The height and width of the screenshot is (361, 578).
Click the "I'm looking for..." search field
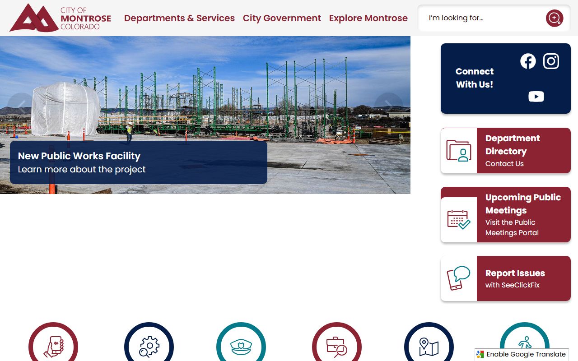pos(483,18)
